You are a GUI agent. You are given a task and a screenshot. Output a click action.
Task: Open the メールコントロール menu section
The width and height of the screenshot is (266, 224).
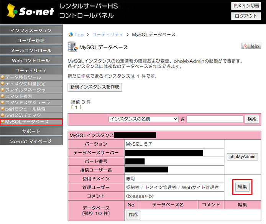coord(31,50)
